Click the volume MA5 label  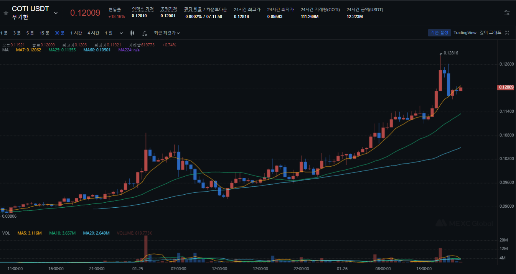pos(30,233)
